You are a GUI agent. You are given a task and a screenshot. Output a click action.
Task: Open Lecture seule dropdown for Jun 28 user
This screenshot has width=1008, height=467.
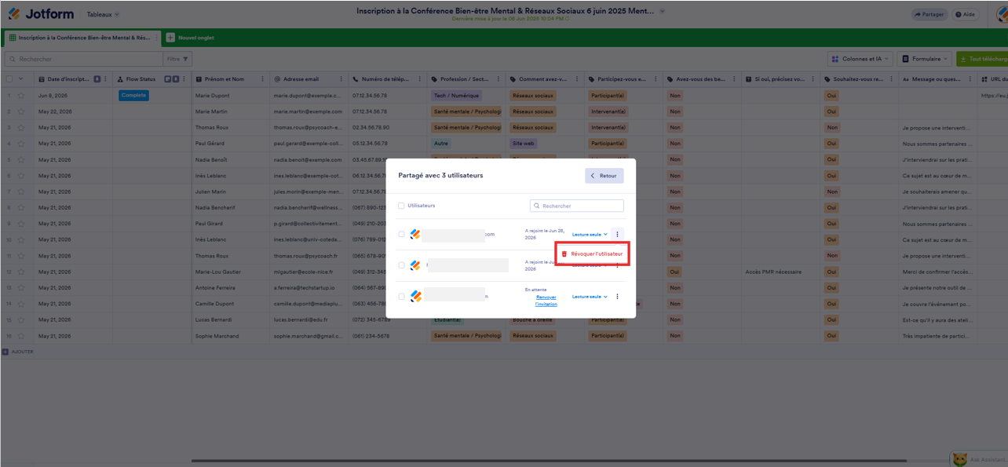tap(590, 234)
